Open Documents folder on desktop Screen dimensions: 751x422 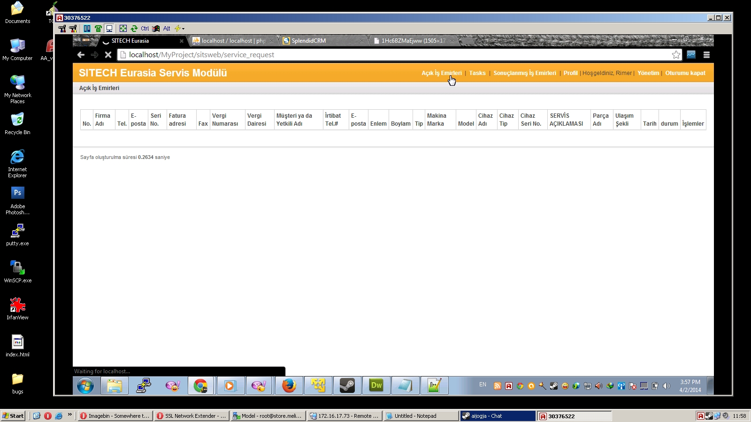pyautogui.click(x=17, y=13)
